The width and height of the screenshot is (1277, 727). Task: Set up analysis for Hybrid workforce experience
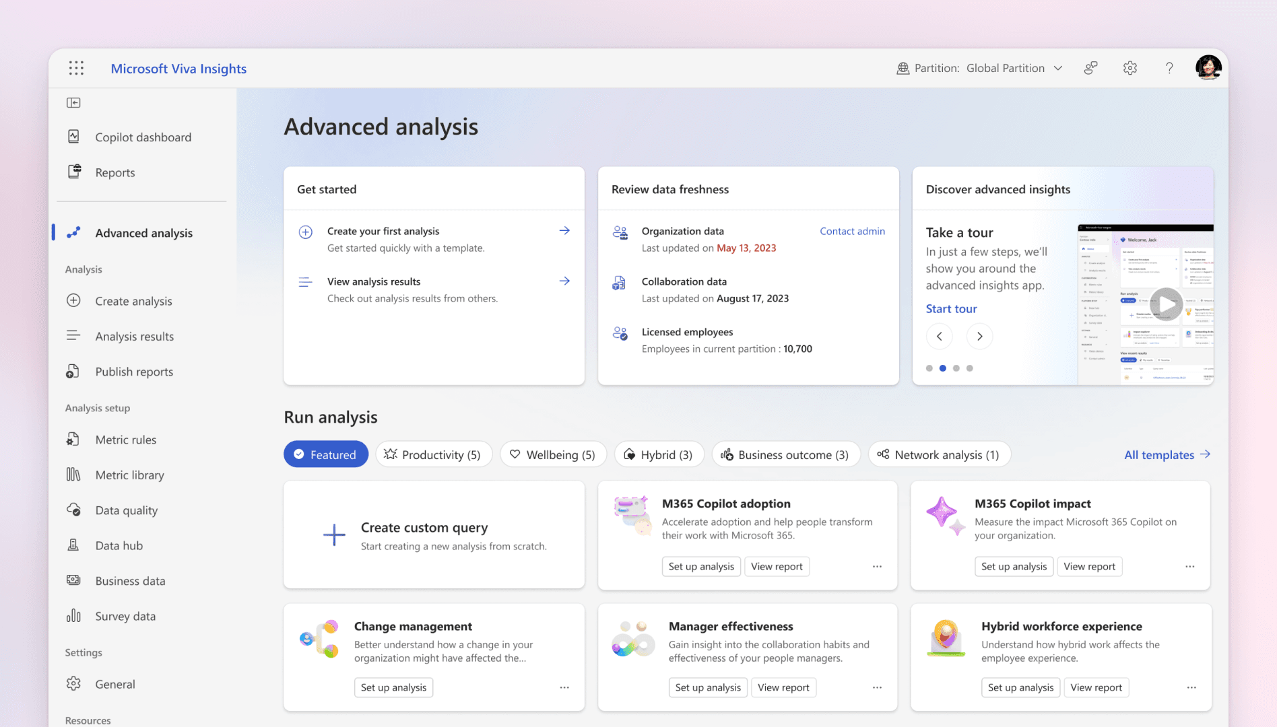1020,687
